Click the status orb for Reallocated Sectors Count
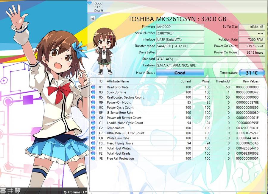This screenshot has height=194, width=268. click(93, 97)
